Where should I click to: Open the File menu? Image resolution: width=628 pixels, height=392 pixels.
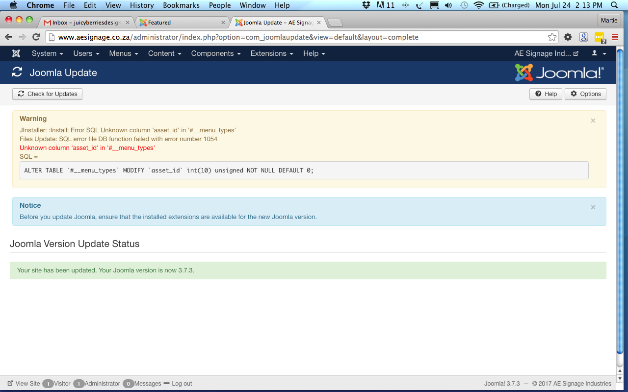click(69, 5)
